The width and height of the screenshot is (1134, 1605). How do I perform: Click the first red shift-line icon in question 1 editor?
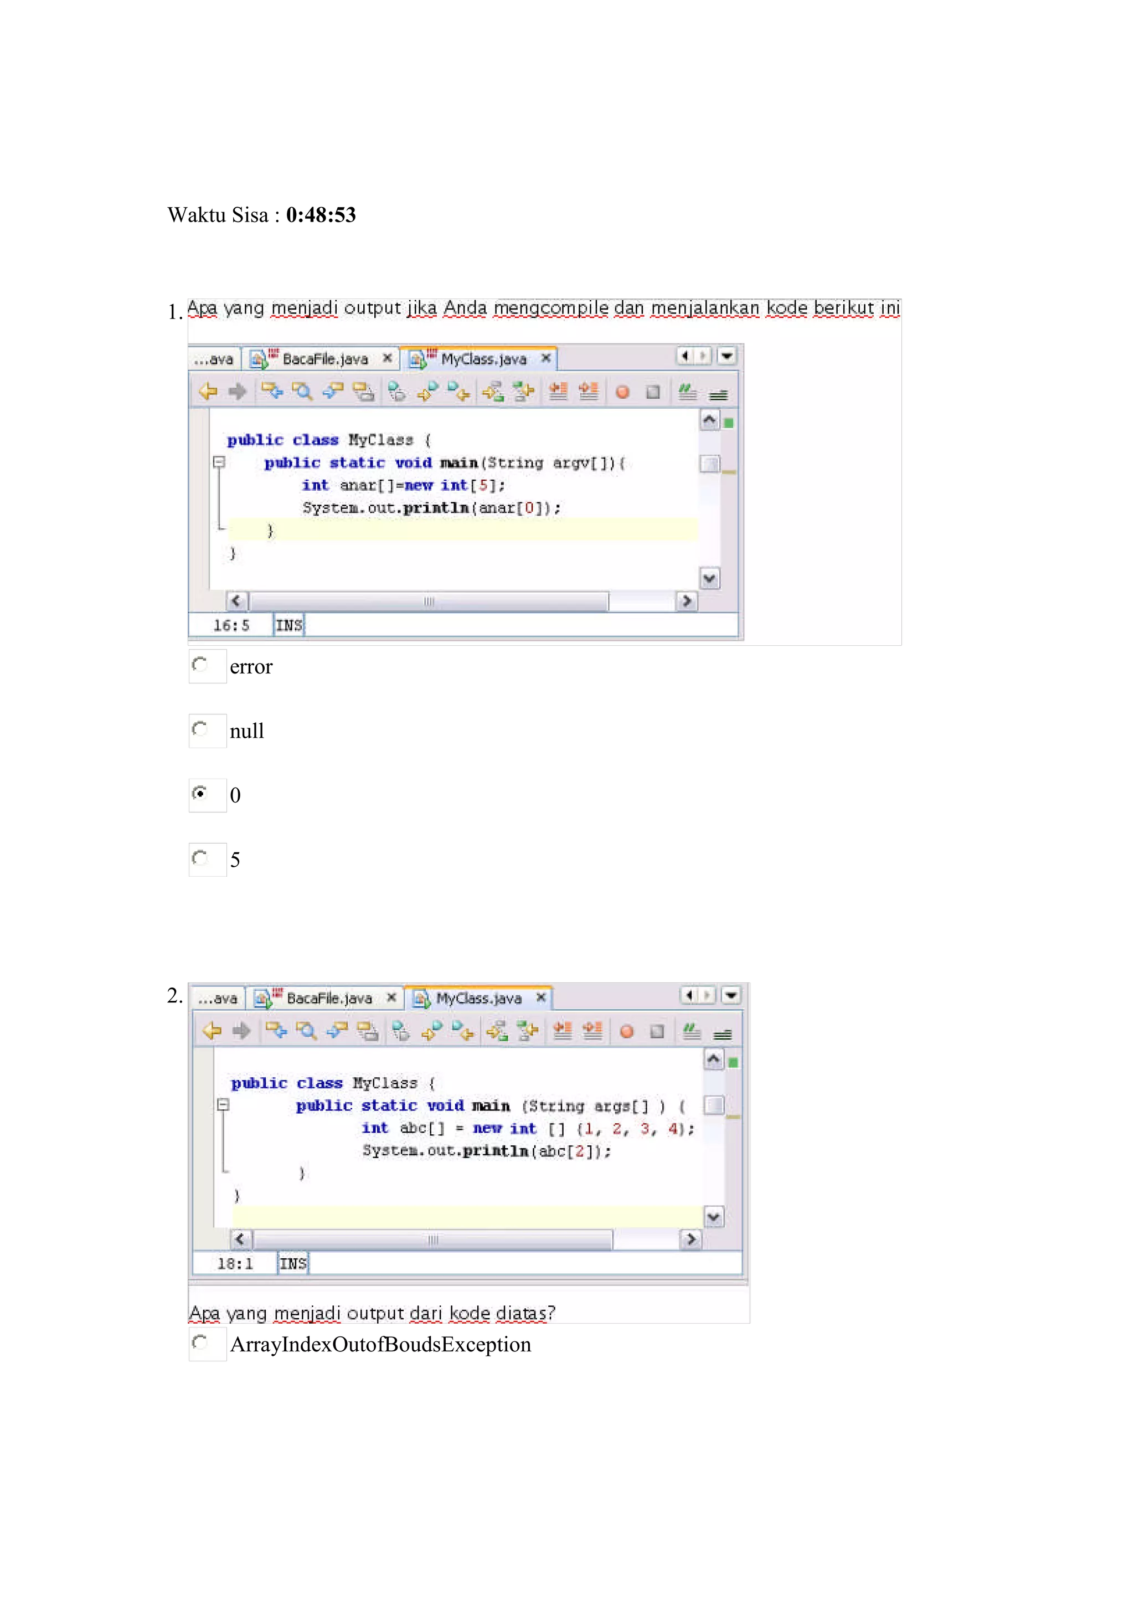558,392
